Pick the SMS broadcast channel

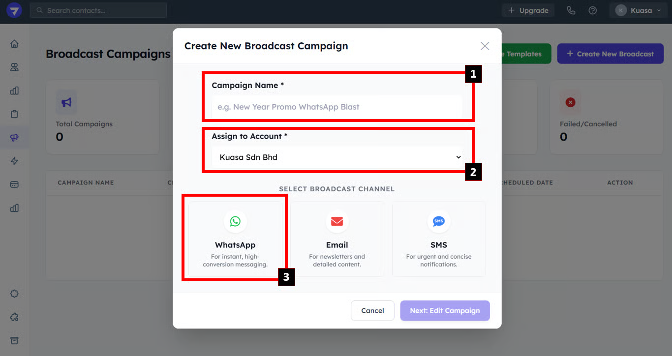click(x=438, y=239)
